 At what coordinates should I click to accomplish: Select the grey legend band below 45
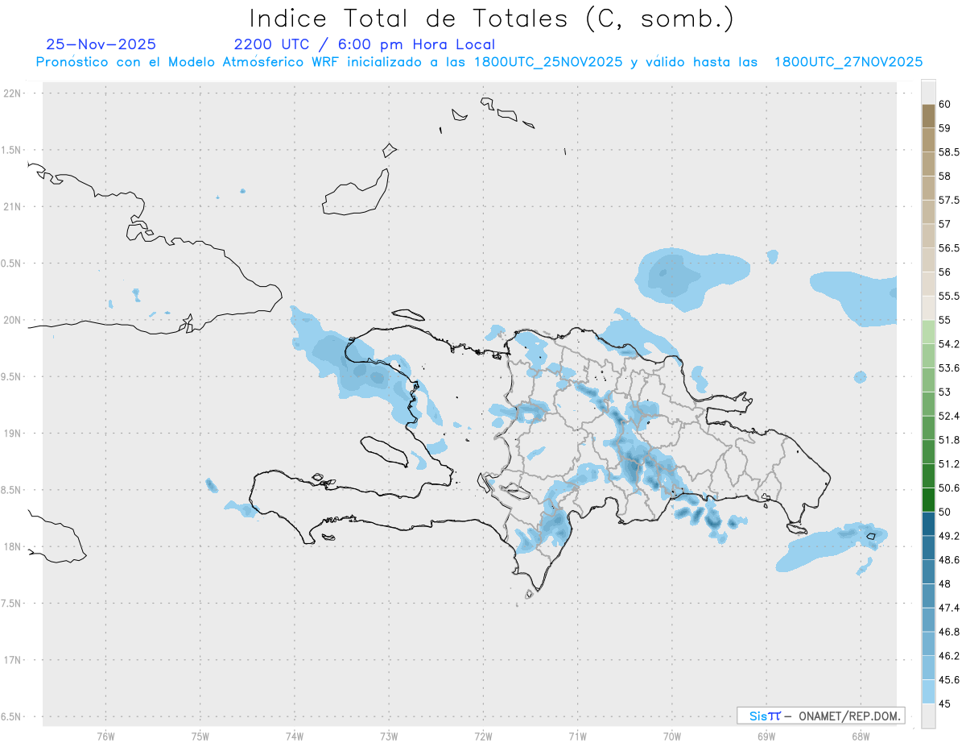pos(928,716)
